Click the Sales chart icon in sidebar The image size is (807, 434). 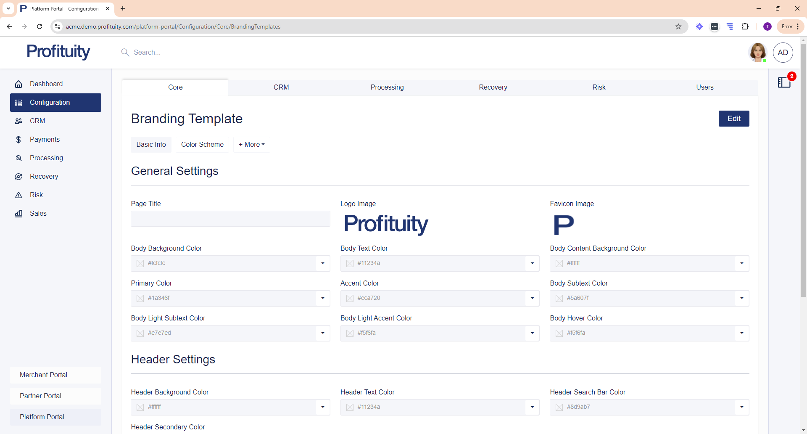tap(18, 214)
